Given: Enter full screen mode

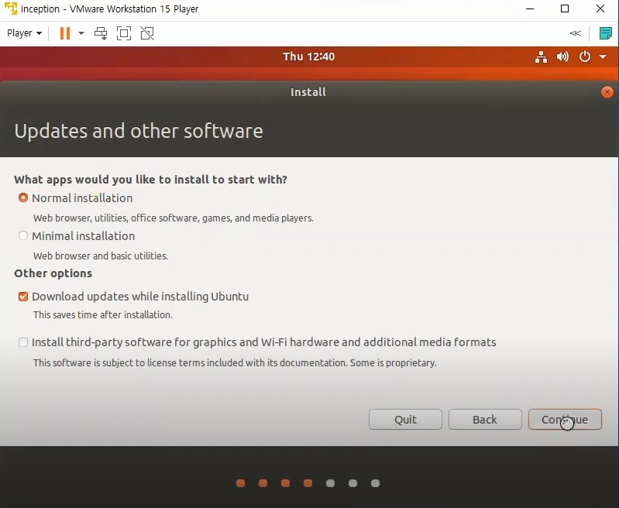Looking at the screenshot, I should point(124,33).
